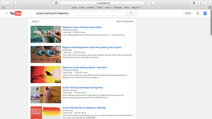Open News bookmarks dropdown

(x=108, y=8)
